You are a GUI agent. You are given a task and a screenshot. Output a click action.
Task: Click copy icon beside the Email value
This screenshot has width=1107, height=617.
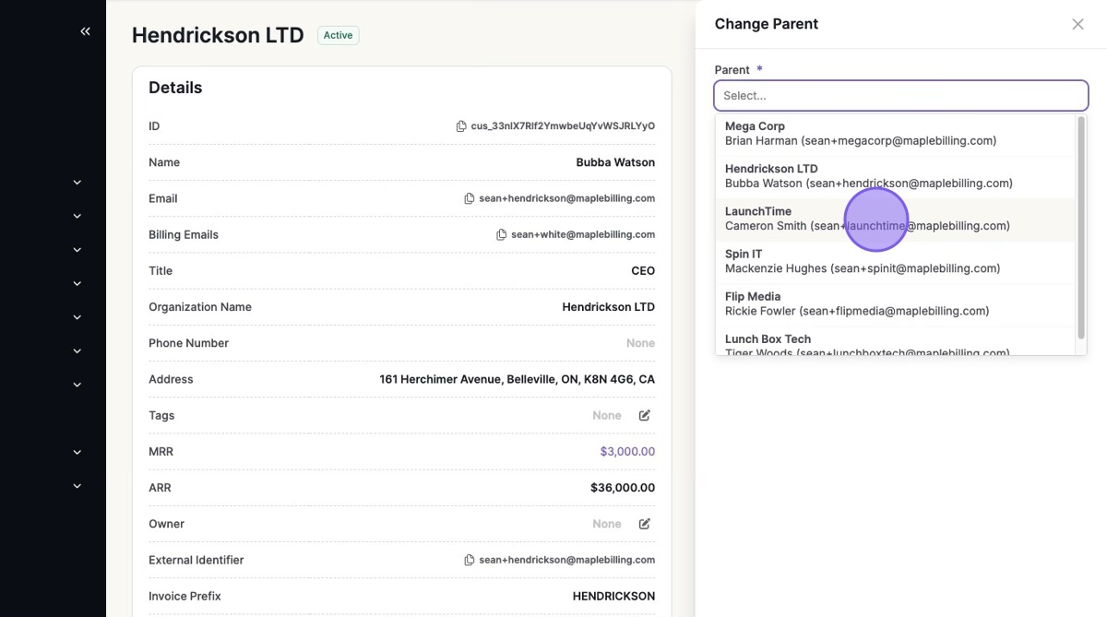470,198
